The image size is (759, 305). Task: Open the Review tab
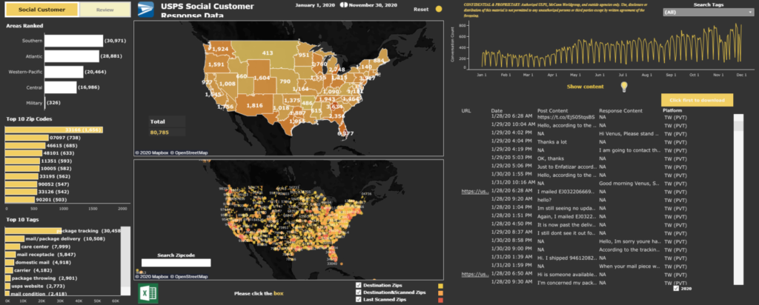pos(105,10)
